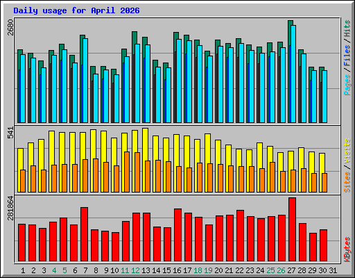
Task: Click day label 24 on the axis
Action: 260,270
